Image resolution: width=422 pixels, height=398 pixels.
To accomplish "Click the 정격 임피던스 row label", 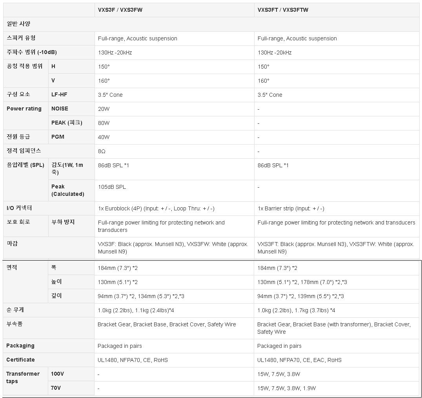I will point(24,151).
